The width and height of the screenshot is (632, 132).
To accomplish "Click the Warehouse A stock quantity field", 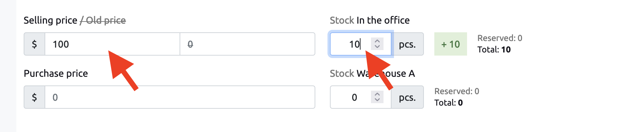I will [x=361, y=97].
